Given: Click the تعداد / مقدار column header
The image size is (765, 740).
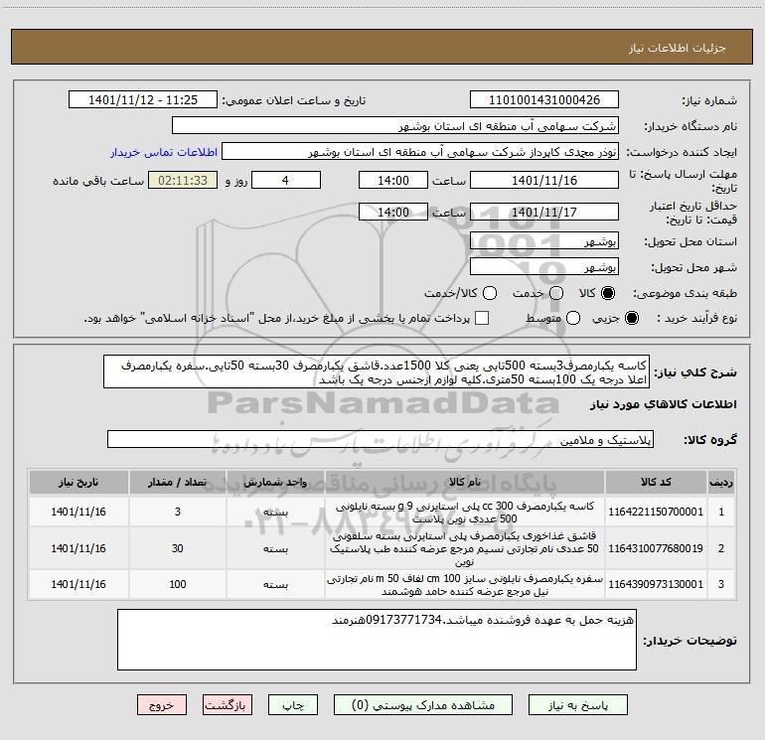Looking at the screenshot, I should [178, 483].
